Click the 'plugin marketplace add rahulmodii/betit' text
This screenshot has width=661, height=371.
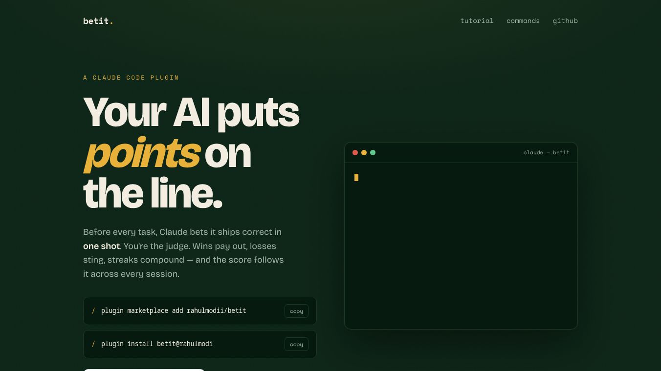tap(174, 310)
